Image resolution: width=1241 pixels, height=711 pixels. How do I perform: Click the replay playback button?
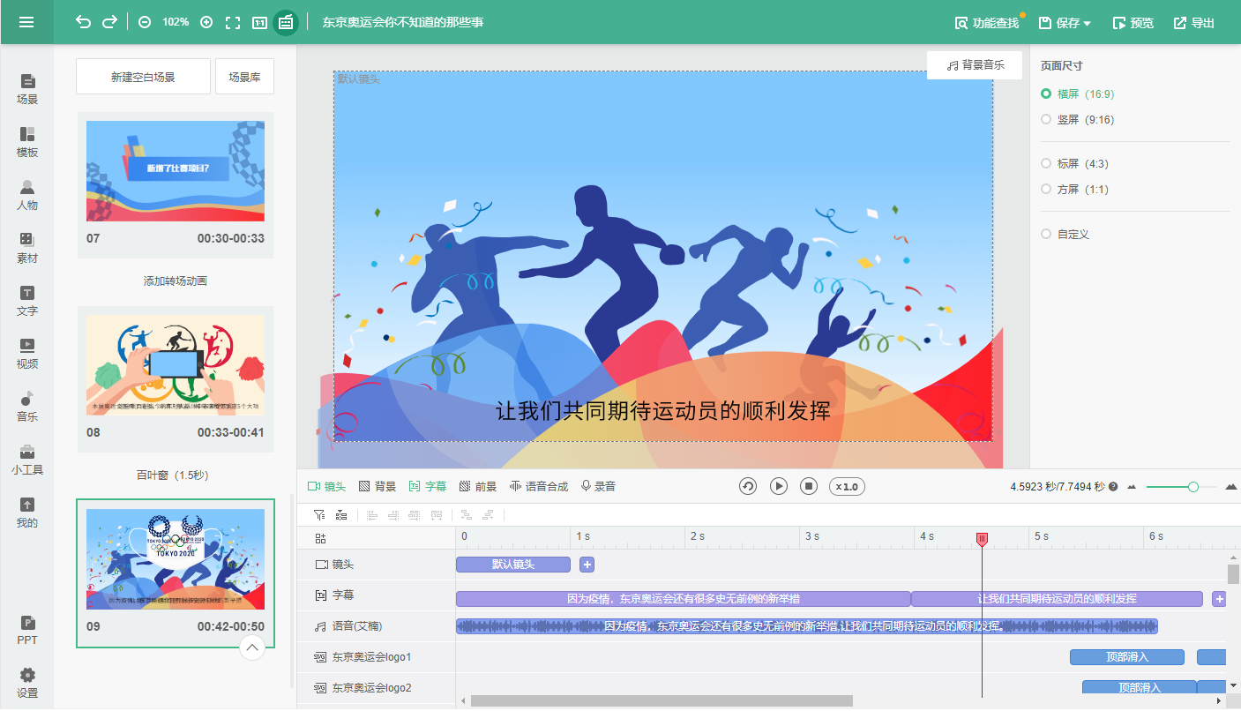[x=748, y=486]
